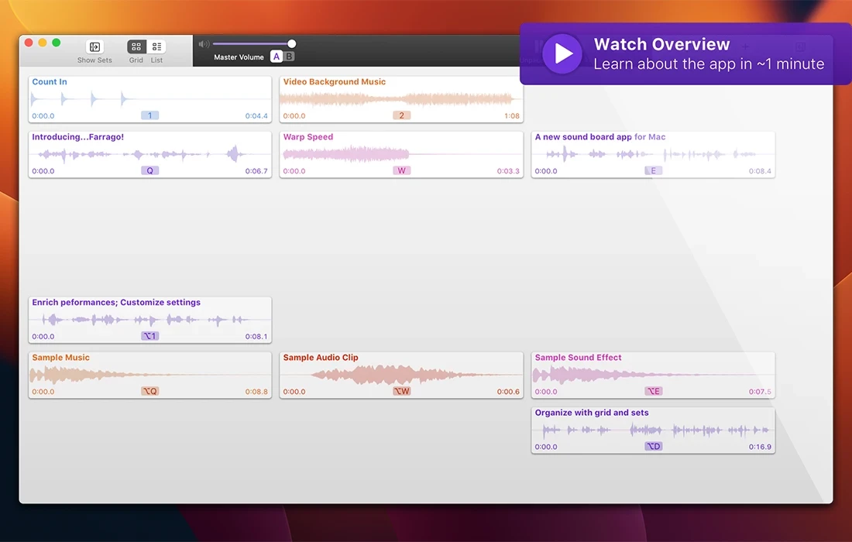
Task: Select the Sample Music tile
Action: pyautogui.click(x=149, y=375)
